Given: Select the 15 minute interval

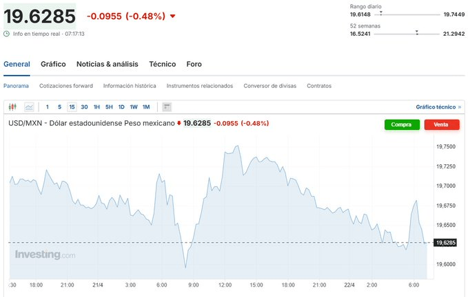Looking at the screenshot, I should click(72, 107).
